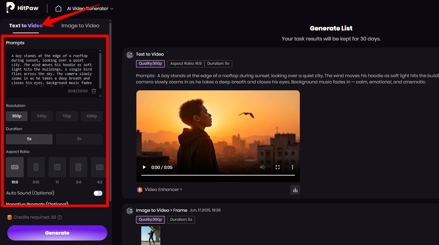Click the purple Generate button
The image size is (439, 245).
[57, 232]
